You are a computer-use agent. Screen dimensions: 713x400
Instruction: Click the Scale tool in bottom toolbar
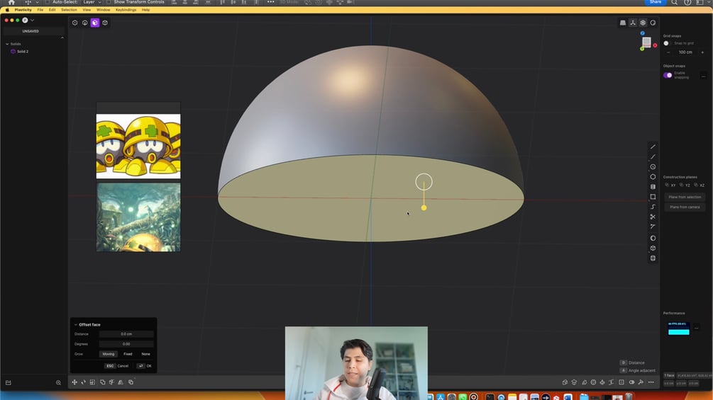[x=93, y=382]
